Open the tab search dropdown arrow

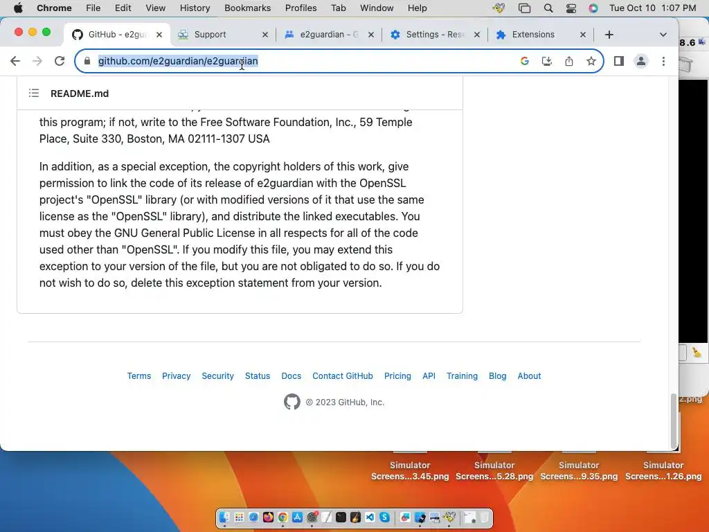[663, 35]
